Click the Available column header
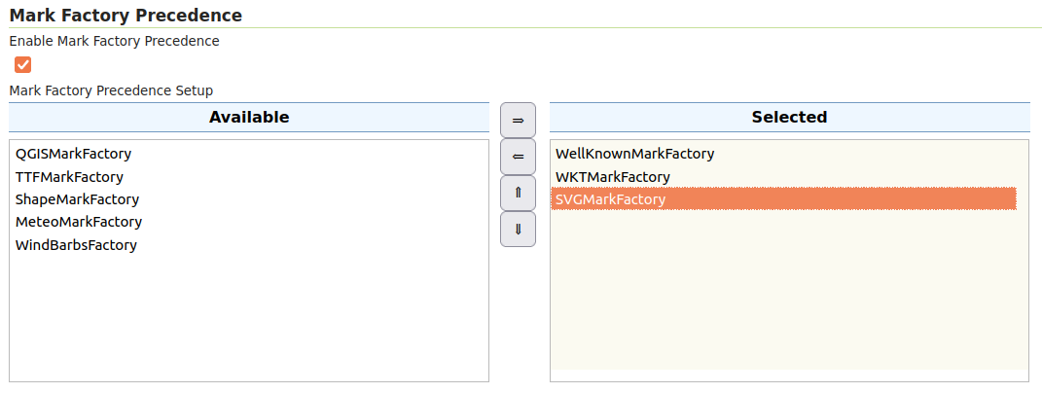This screenshot has height=393, width=1042. tap(249, 118)
